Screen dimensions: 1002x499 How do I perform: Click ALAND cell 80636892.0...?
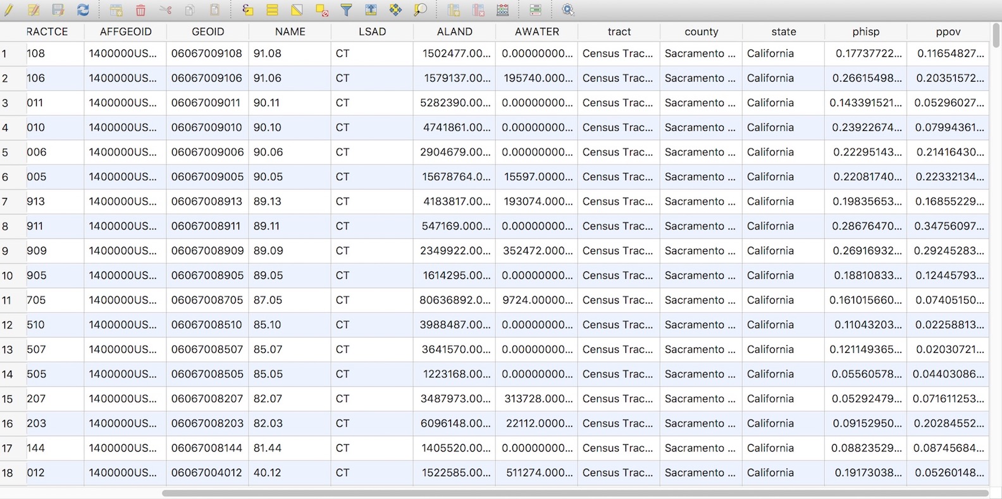454,300
